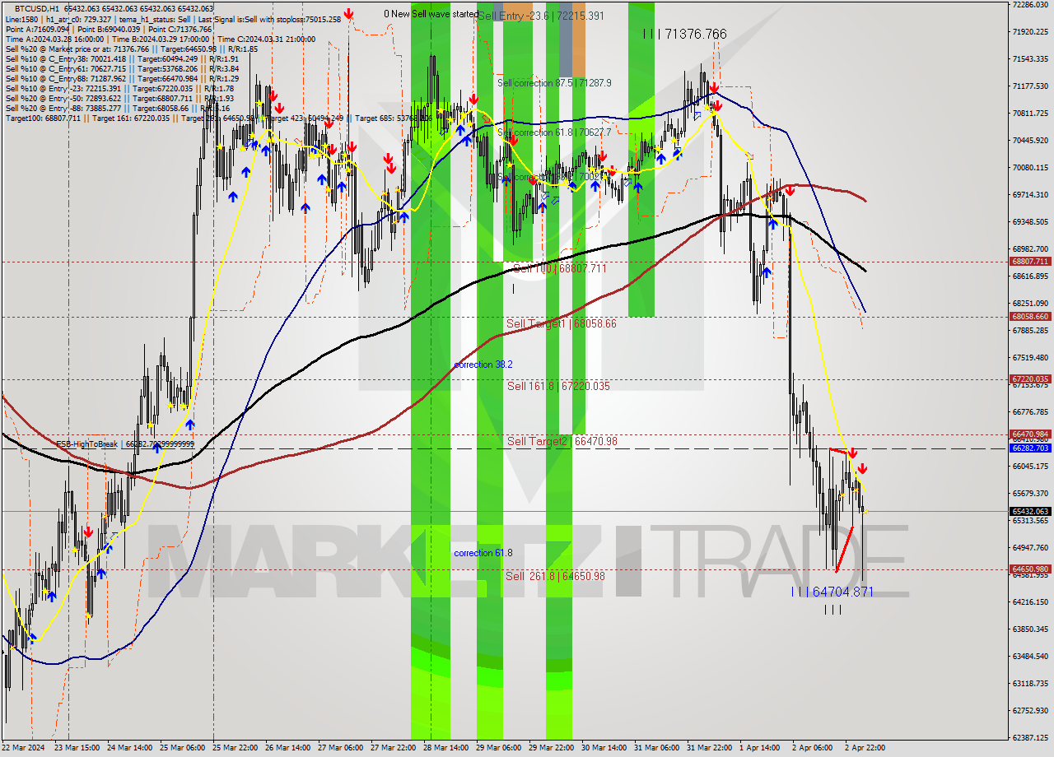The width and height of the screenshot is (1054, 757).
Task: Click the red 64650.980 price tag on axis
Action: point(1029,569)
